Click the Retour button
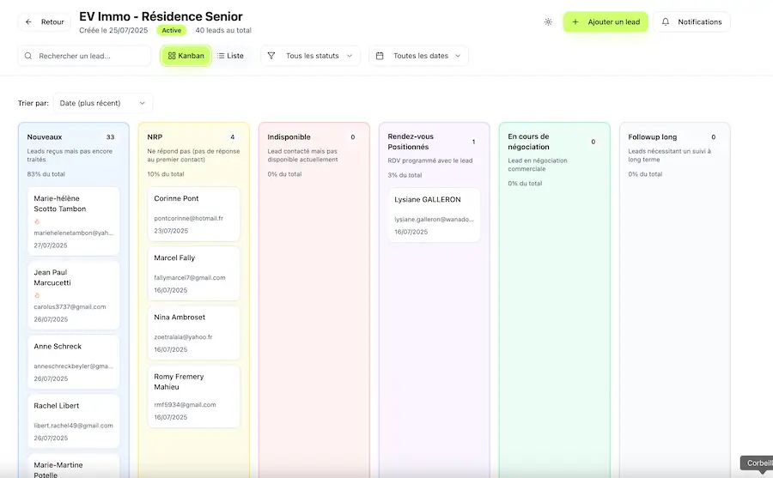The width and height of the screenshot is (773, 478). (x=45, y=22)
